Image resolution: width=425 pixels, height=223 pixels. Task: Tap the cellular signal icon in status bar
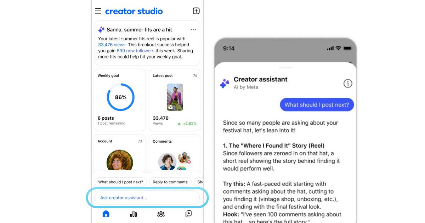click(330, 48)
